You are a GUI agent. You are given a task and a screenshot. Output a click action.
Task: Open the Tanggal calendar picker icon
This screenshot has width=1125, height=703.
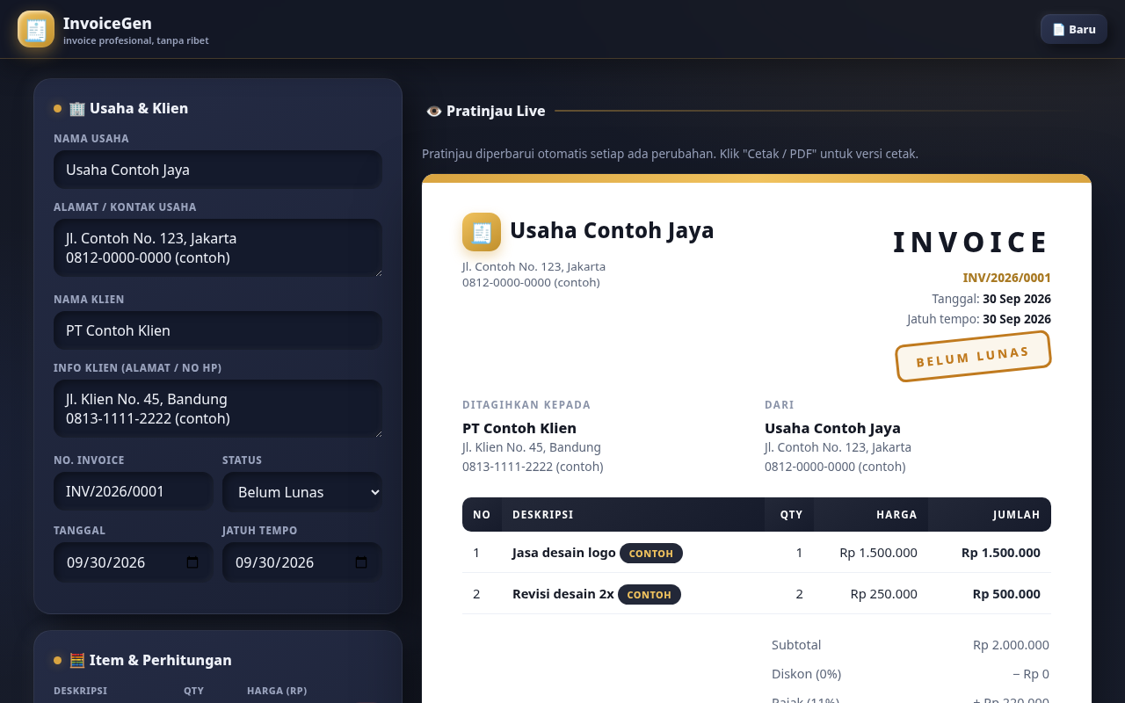pyautogui.click(x=193, y=562)
